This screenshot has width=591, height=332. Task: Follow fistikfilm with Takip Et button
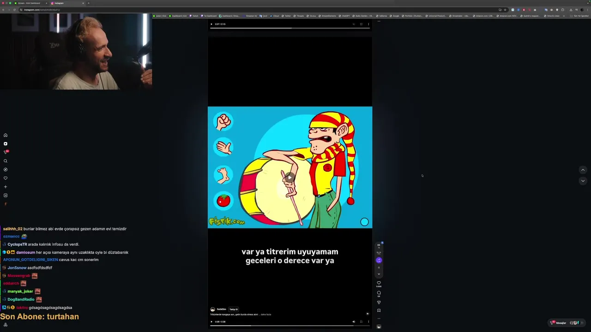pos(234,309)
